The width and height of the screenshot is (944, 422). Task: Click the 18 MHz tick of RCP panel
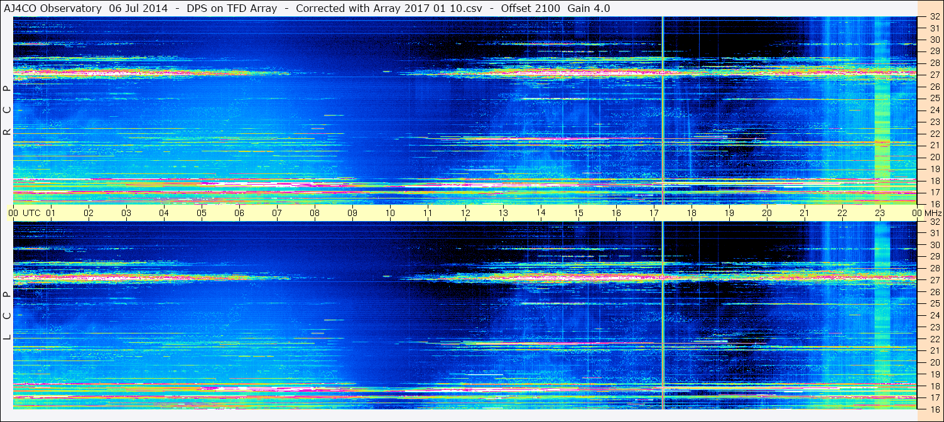[934, 180]
